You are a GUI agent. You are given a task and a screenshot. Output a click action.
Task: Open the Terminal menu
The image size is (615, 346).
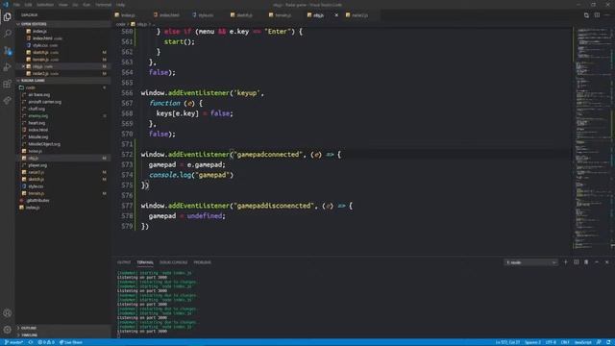click(104, 5)
